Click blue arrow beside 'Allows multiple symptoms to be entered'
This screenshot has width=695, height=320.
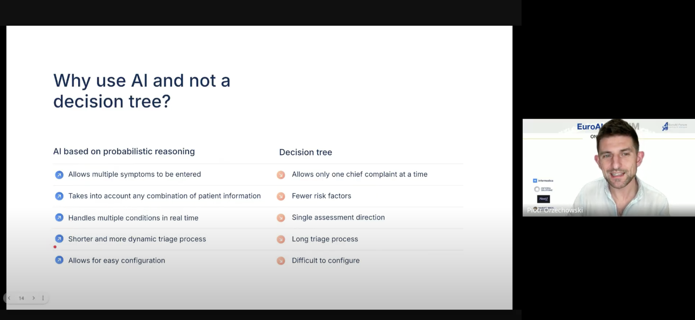(x=59, y=175)
